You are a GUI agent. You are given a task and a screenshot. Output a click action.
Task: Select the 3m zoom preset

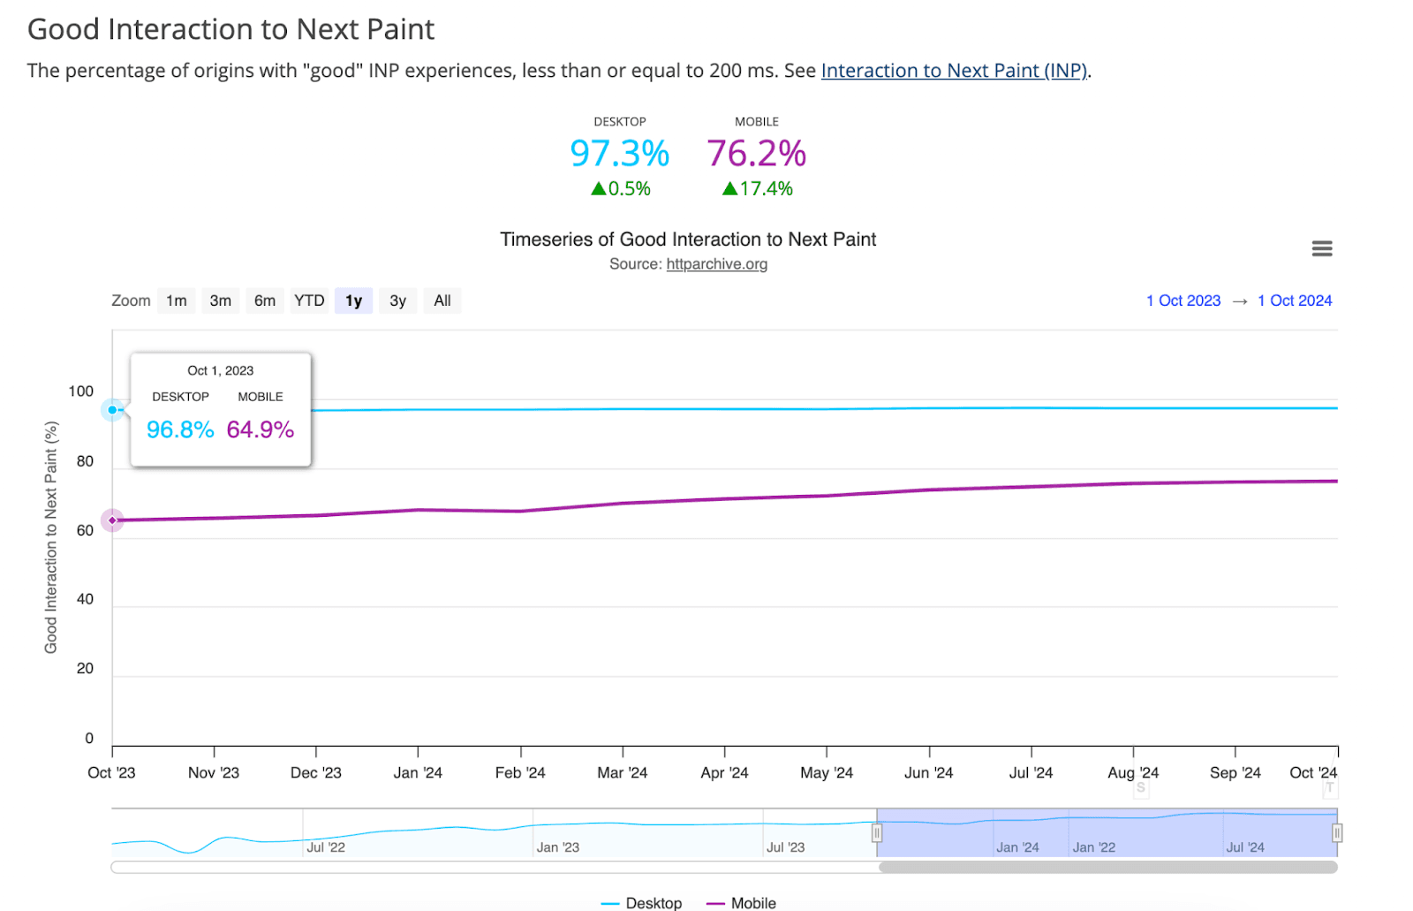coord(220,300)
